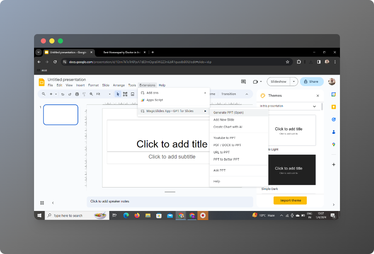Open the Arrange menu
Viewport: 374px width, 254px height.
(x=119, y=85)
